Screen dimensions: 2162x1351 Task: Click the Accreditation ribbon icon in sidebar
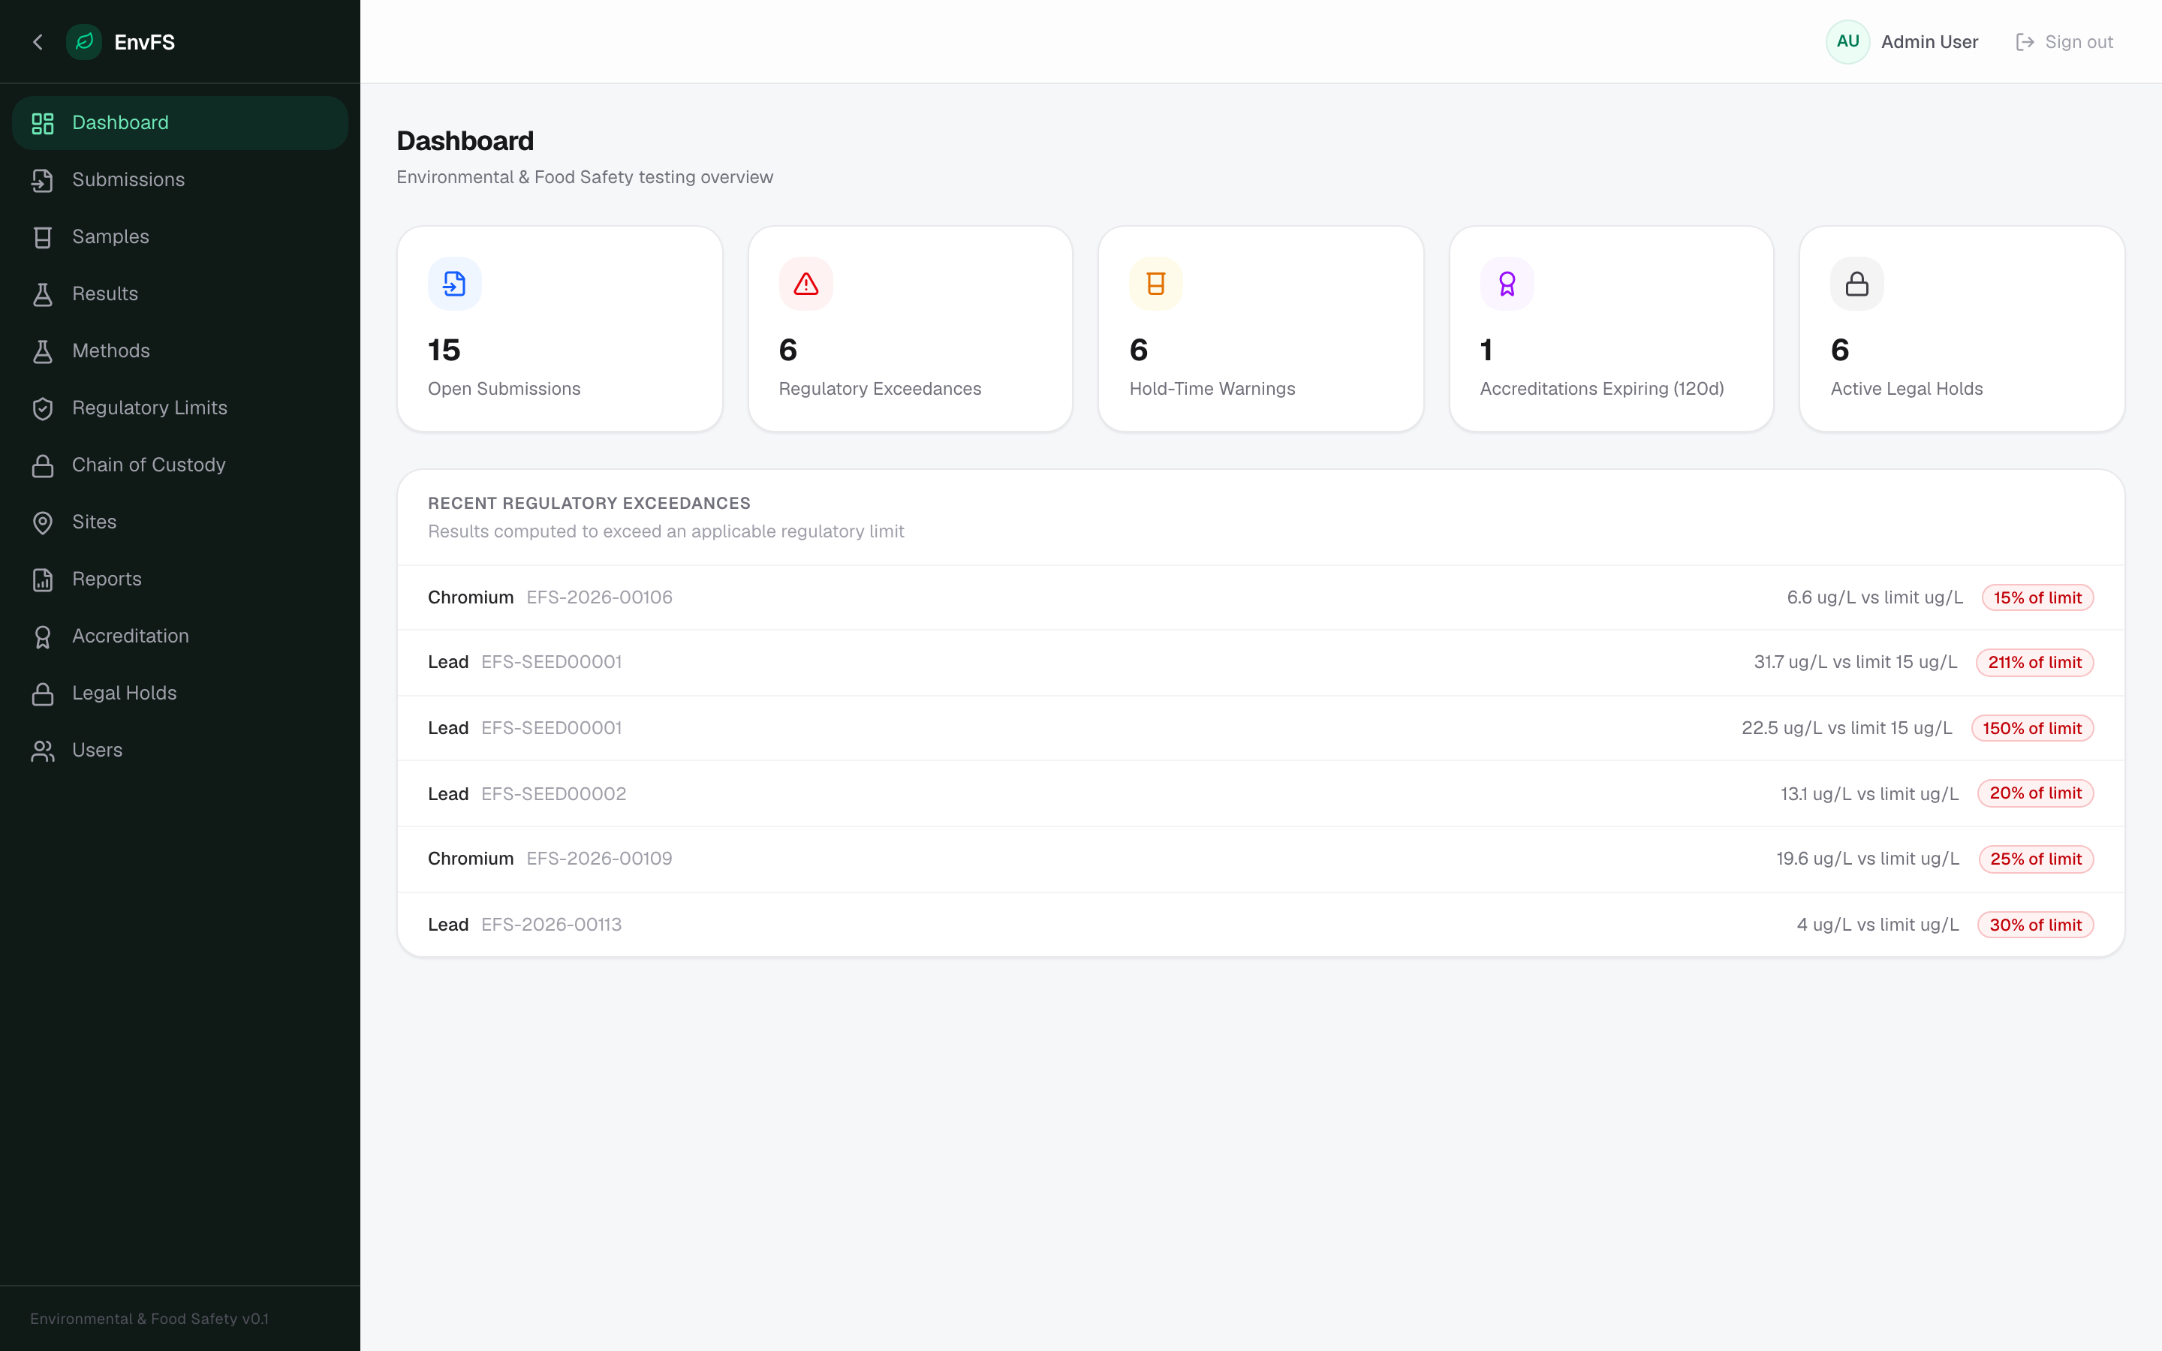42,637
